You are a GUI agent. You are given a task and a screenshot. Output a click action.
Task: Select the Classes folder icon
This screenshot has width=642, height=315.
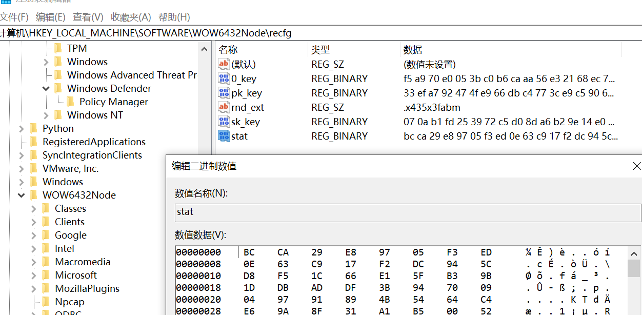tap(46, 208)
